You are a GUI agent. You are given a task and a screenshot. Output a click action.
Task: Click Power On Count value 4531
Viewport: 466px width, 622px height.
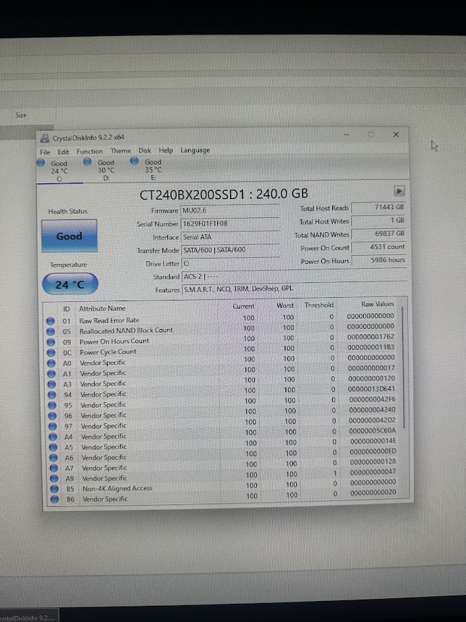point(379,247)
